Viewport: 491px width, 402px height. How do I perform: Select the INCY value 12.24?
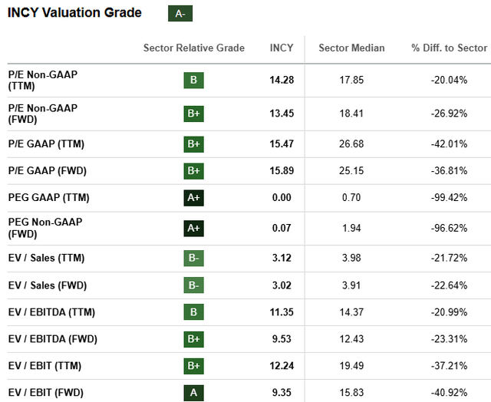282,366
